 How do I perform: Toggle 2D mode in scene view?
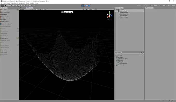(x=33, y=10)
